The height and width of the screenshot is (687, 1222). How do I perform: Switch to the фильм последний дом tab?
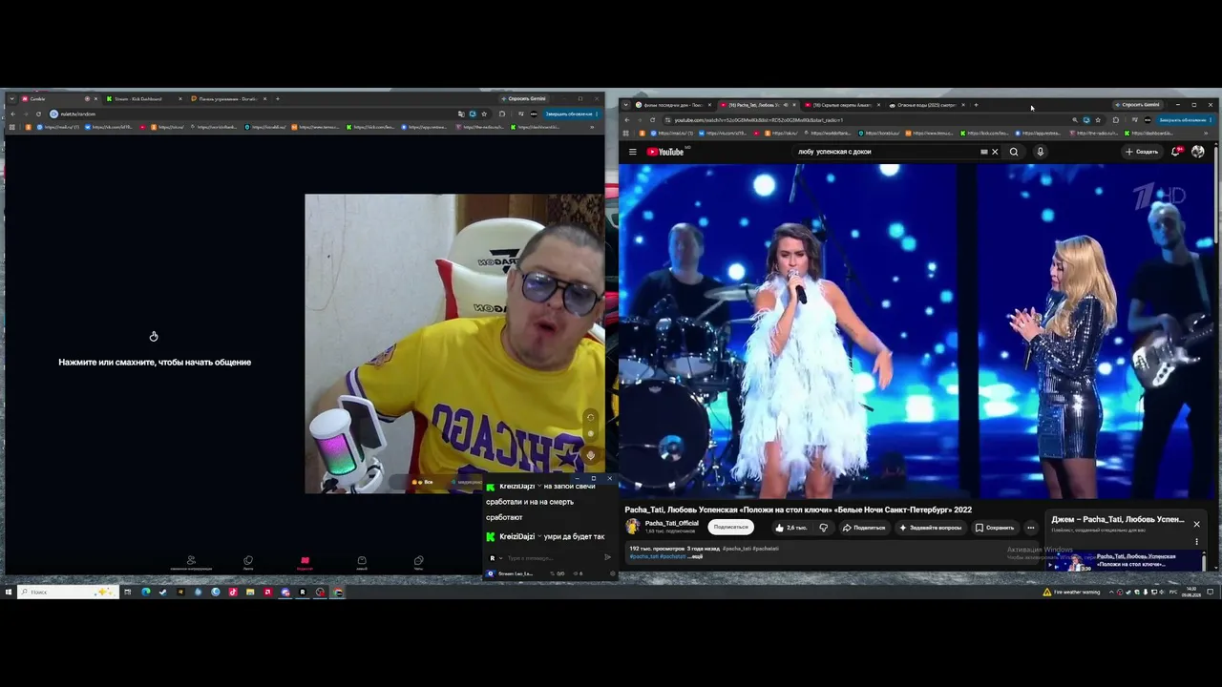click(x=672, y=105)
